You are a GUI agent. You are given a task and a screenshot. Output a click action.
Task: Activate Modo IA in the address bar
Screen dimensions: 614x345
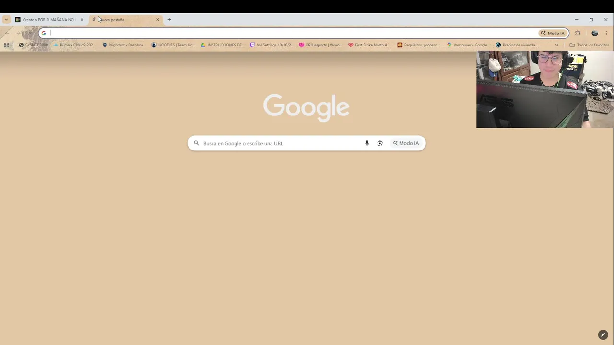click(x=553, y=33)
